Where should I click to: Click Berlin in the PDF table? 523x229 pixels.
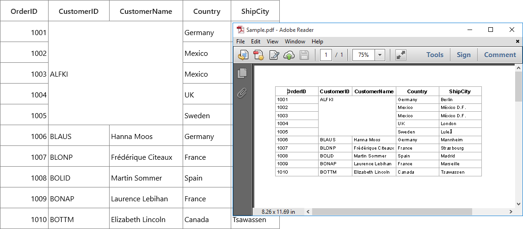coord(447,100)
